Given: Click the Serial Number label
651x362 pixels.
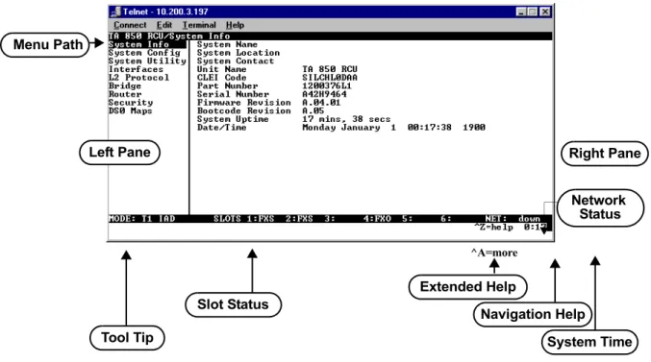Looking at the screenshot, I should coord(233,94).
